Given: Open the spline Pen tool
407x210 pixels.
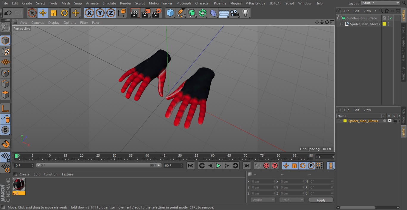Looking at the screenshot, I should pyautogui.click(x=181, y=13).
